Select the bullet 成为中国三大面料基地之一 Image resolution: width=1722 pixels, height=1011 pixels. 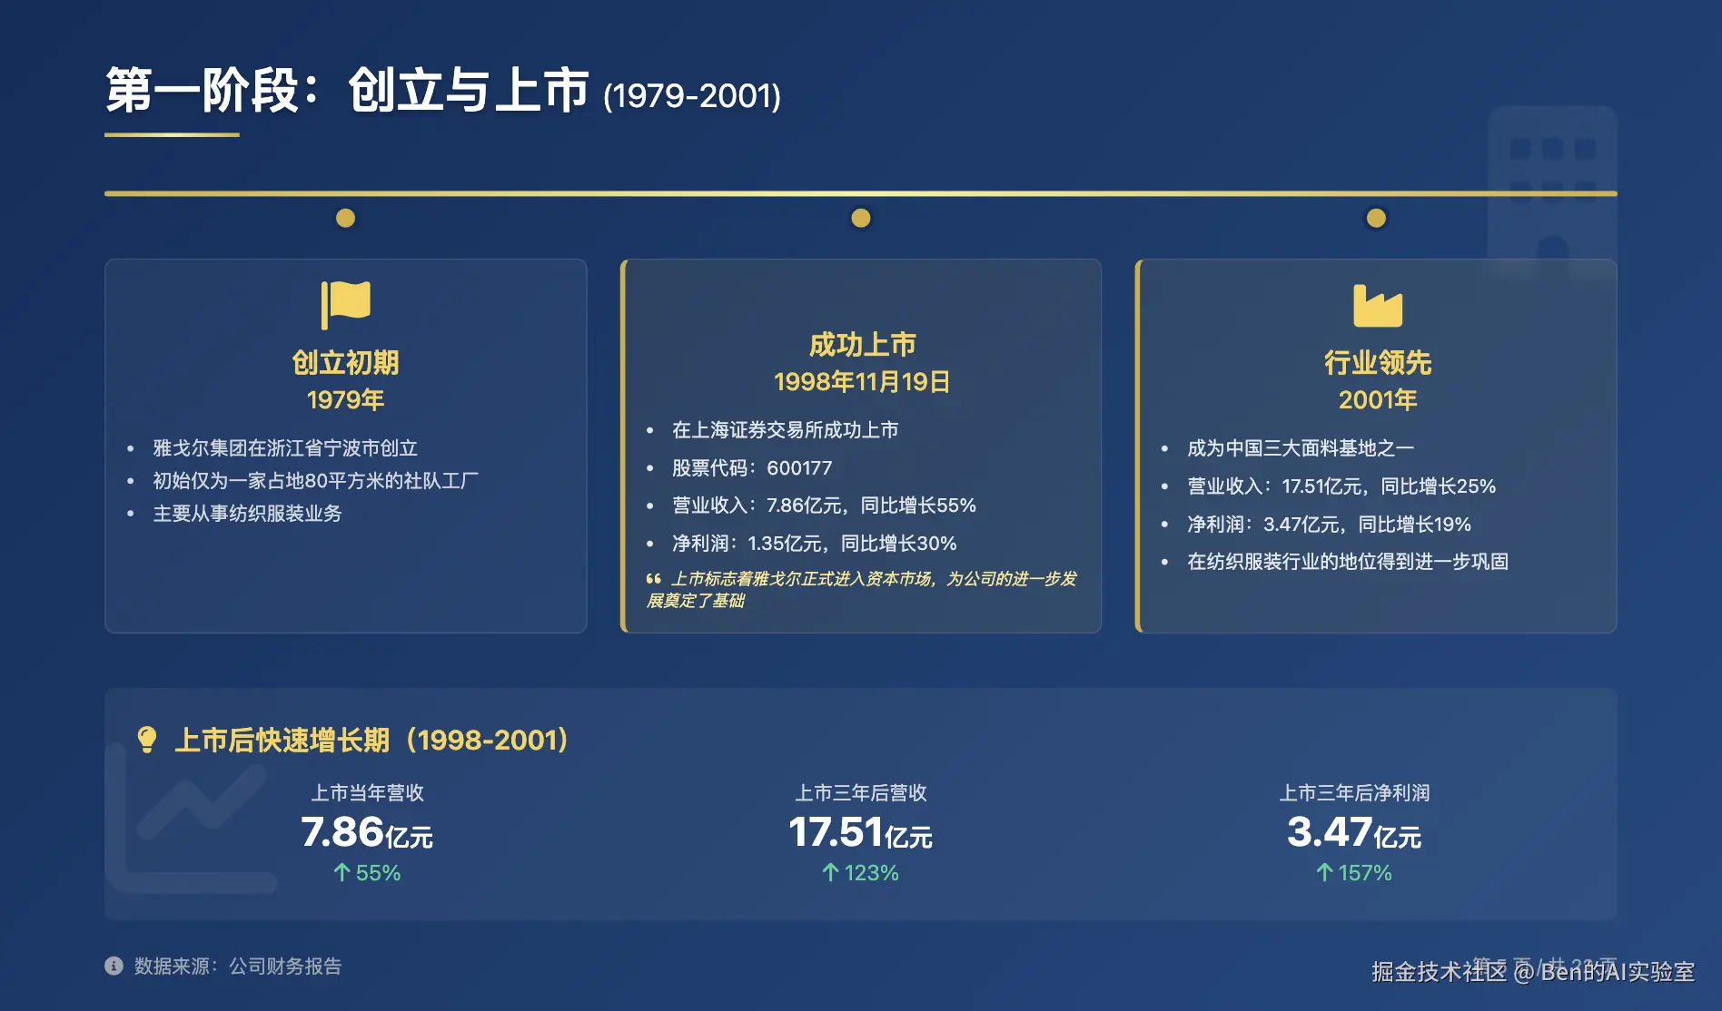1301,447
